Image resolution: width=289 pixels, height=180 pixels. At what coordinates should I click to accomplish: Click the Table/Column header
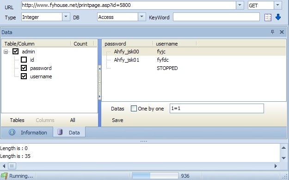(x=37, y=44)
